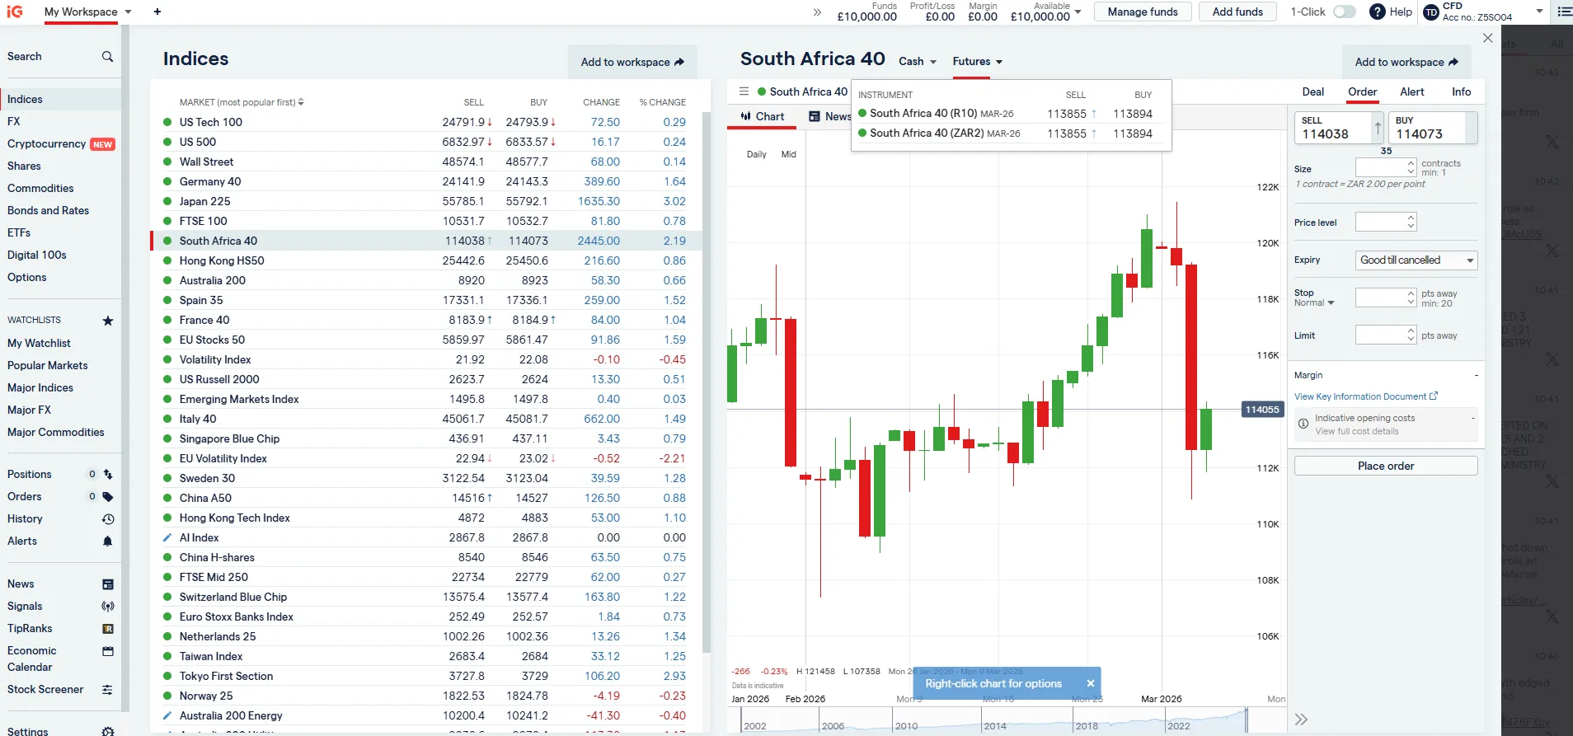This screenshot has width=1573, height=736.
Task: Close the South Africa 40 panel
Action: pyautogui.click(x=1487, y=38)
